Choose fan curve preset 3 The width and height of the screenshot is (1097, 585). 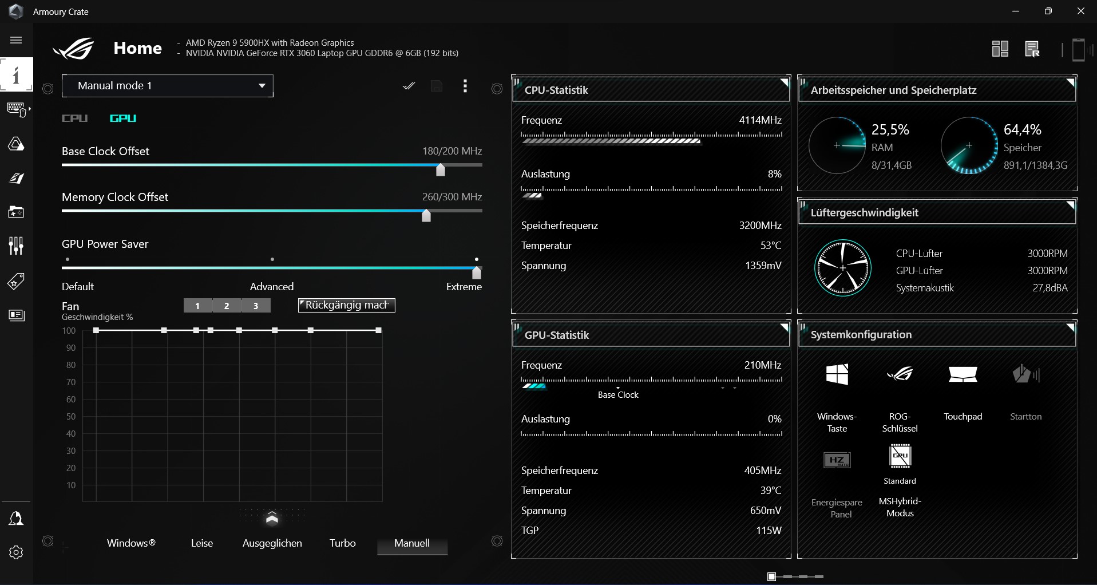tap(256, 306)
